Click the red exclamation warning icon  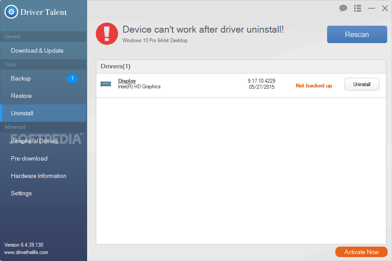[107, 34]
